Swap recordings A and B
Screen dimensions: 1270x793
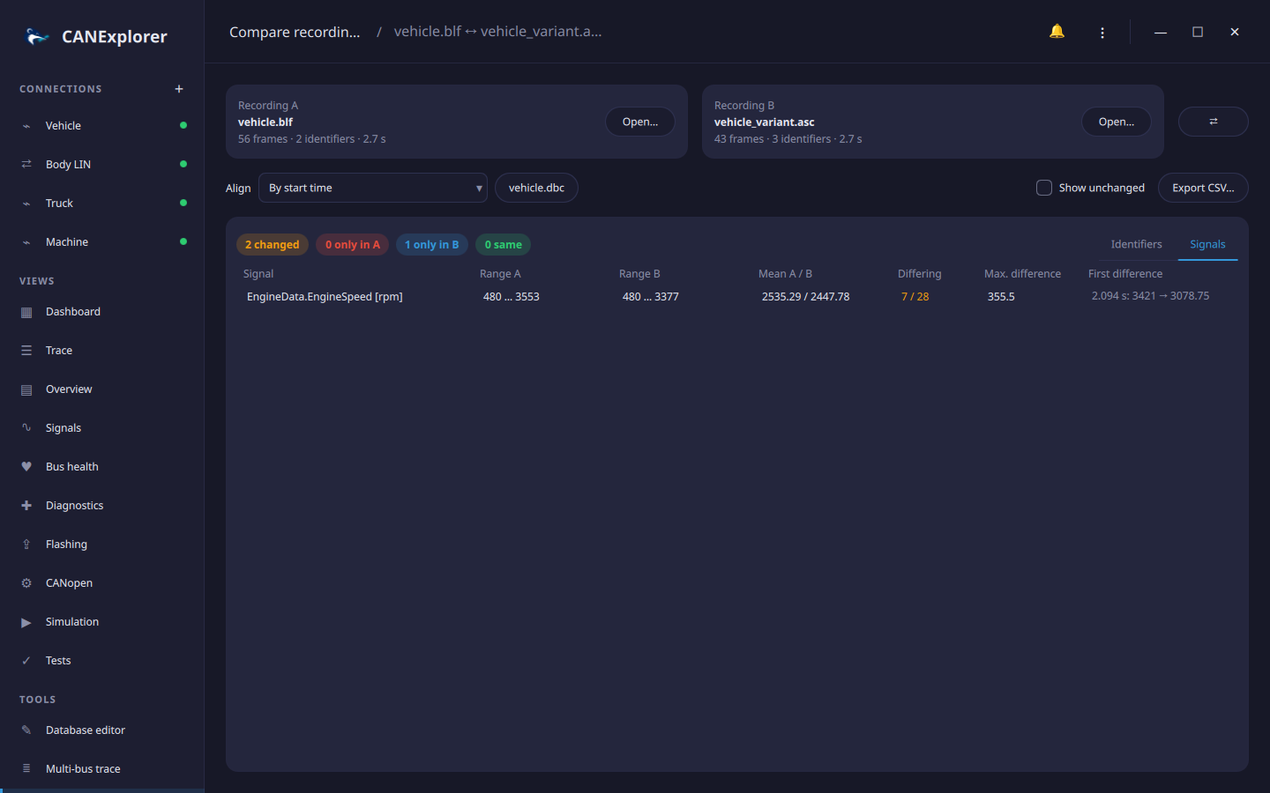click(x=1214, y=122)
